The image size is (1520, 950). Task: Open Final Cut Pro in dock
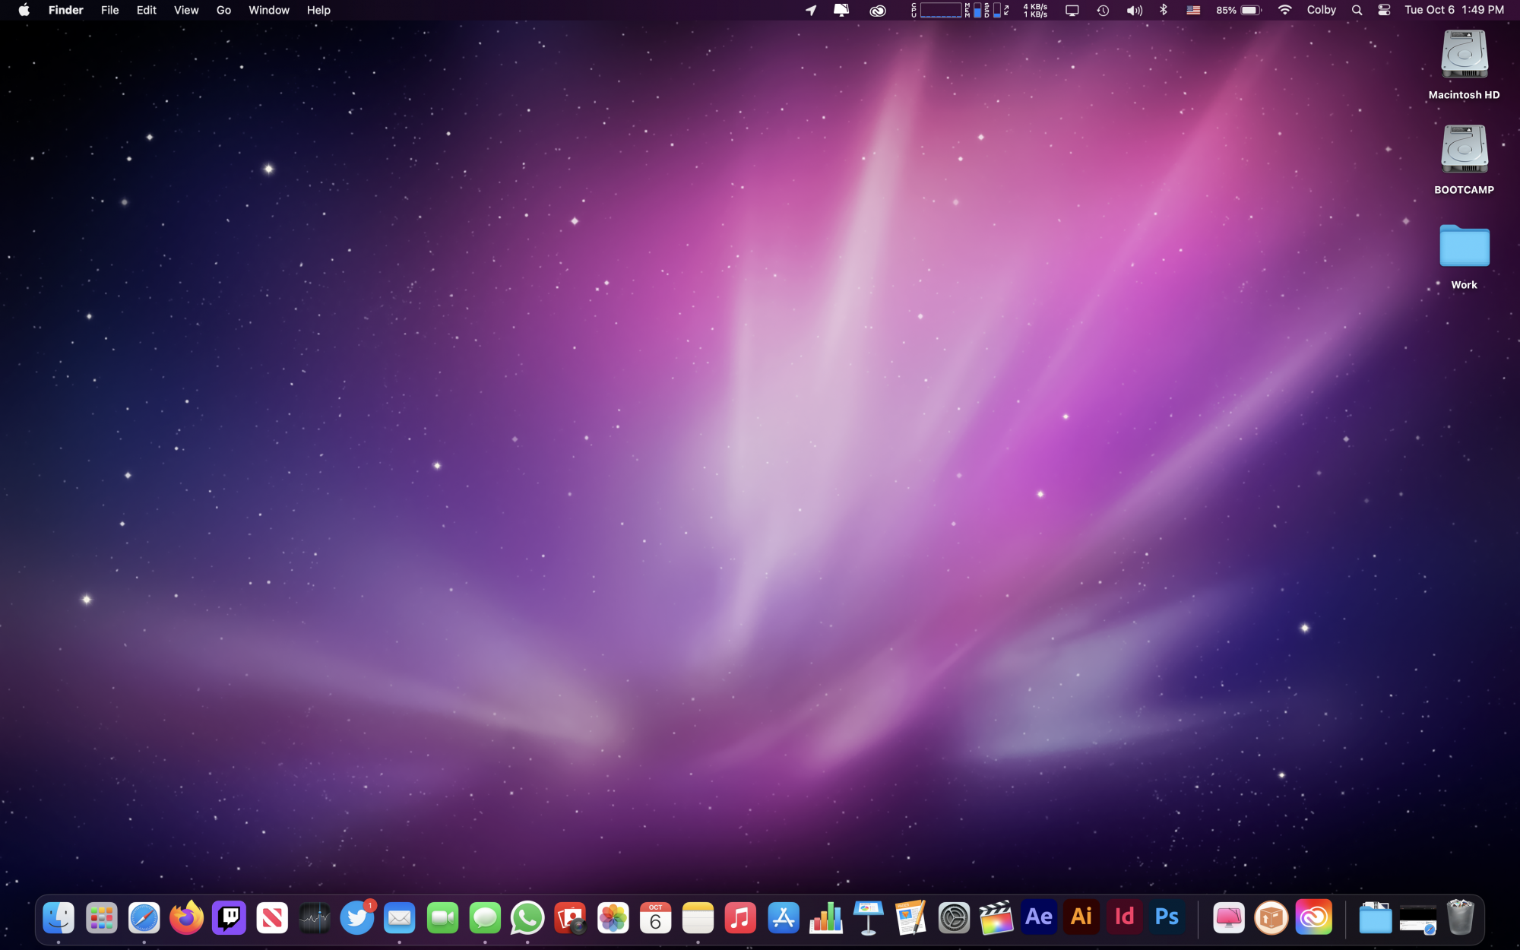996,918
